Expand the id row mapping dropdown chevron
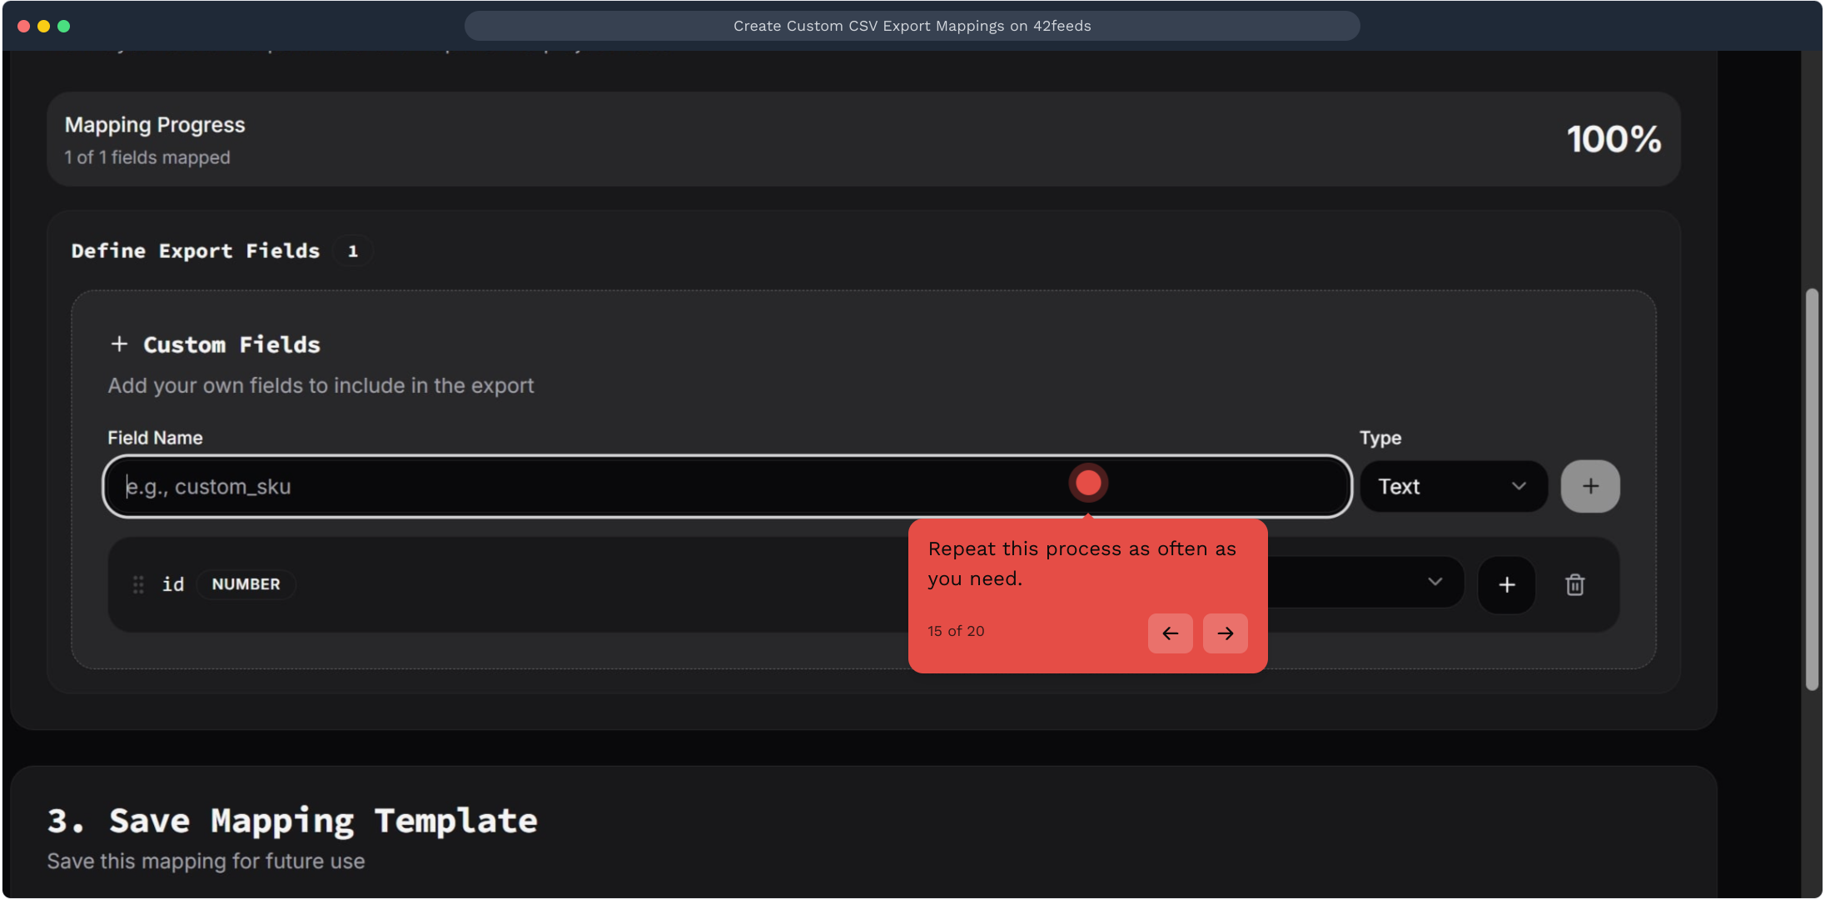Image resolution: width=1825 pixels, height=899 pixels. click(x=1435, y=582)
